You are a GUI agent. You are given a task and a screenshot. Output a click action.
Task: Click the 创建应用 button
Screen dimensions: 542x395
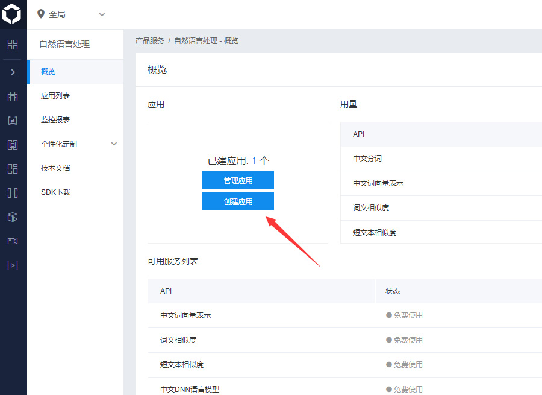(x=238, y=201)
